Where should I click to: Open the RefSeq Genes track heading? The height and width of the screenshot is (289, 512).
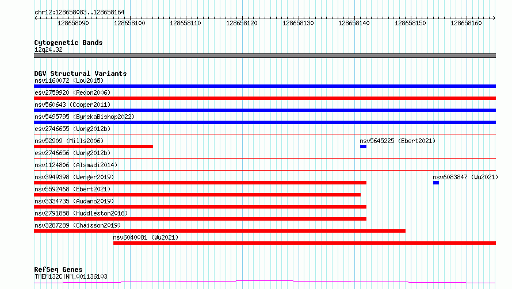coord(58,269)
